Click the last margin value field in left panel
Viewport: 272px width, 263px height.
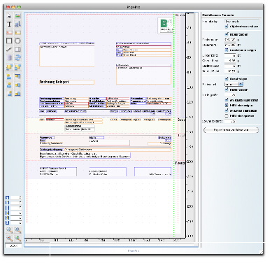[16, 223]
